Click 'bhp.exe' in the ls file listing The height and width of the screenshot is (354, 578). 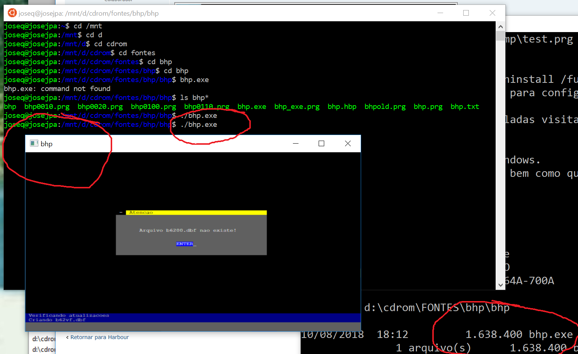252,107
